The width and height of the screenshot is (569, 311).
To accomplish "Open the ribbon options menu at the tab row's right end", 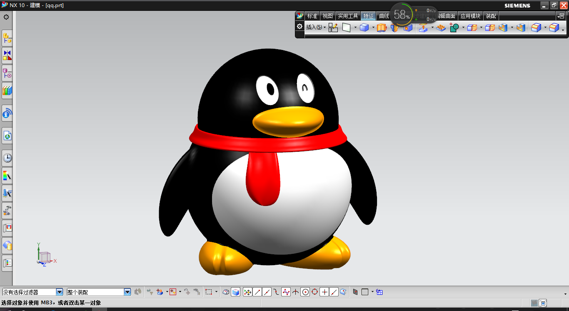I will [562, 16].
